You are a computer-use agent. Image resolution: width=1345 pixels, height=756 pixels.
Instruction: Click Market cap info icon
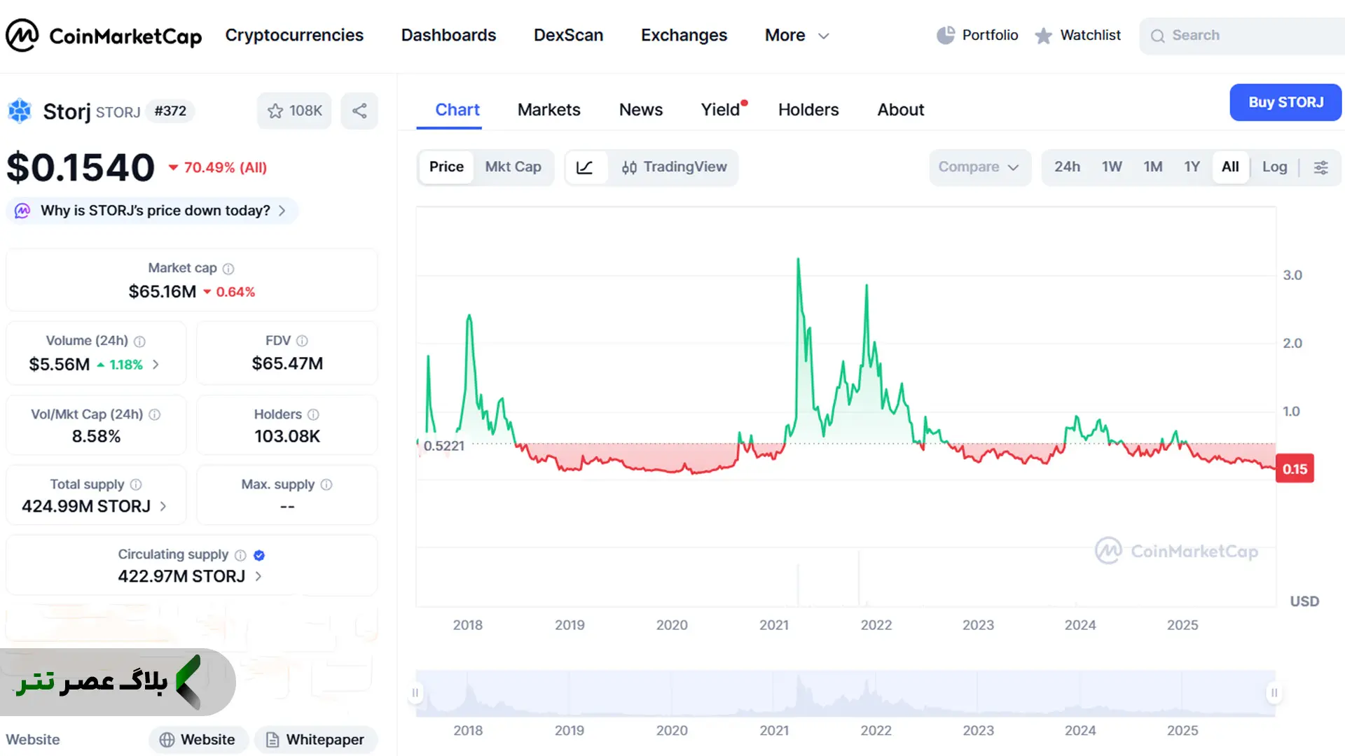tap(228, 269)
